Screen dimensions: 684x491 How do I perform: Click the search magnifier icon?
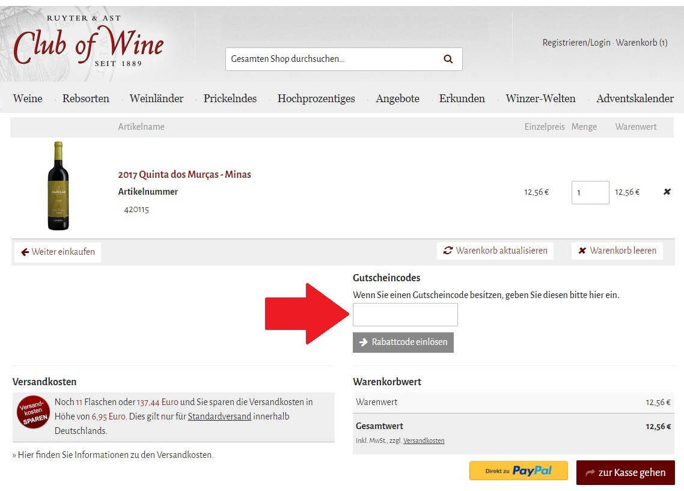point(448,59)
